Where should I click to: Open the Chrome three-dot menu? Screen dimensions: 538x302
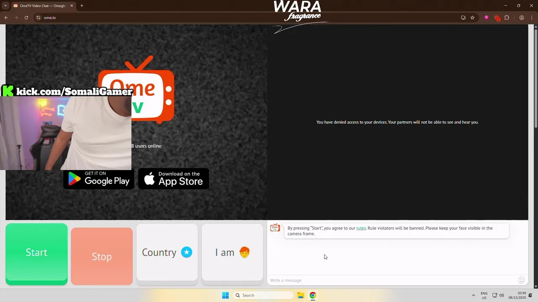tap(532, 18)
